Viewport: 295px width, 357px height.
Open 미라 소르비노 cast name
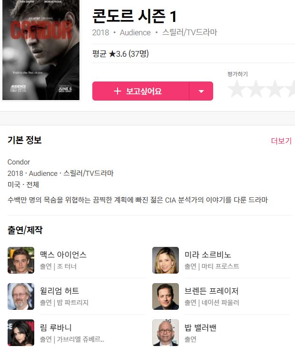click(208, 255)
